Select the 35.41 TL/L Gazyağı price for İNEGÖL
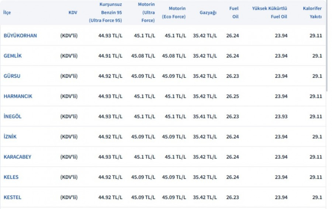Viewport: 332px width, 209px height. (205, 116)
